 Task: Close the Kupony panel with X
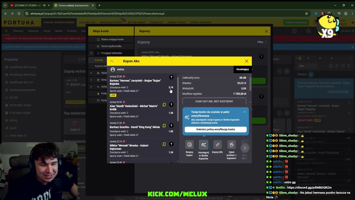point(266,31)
